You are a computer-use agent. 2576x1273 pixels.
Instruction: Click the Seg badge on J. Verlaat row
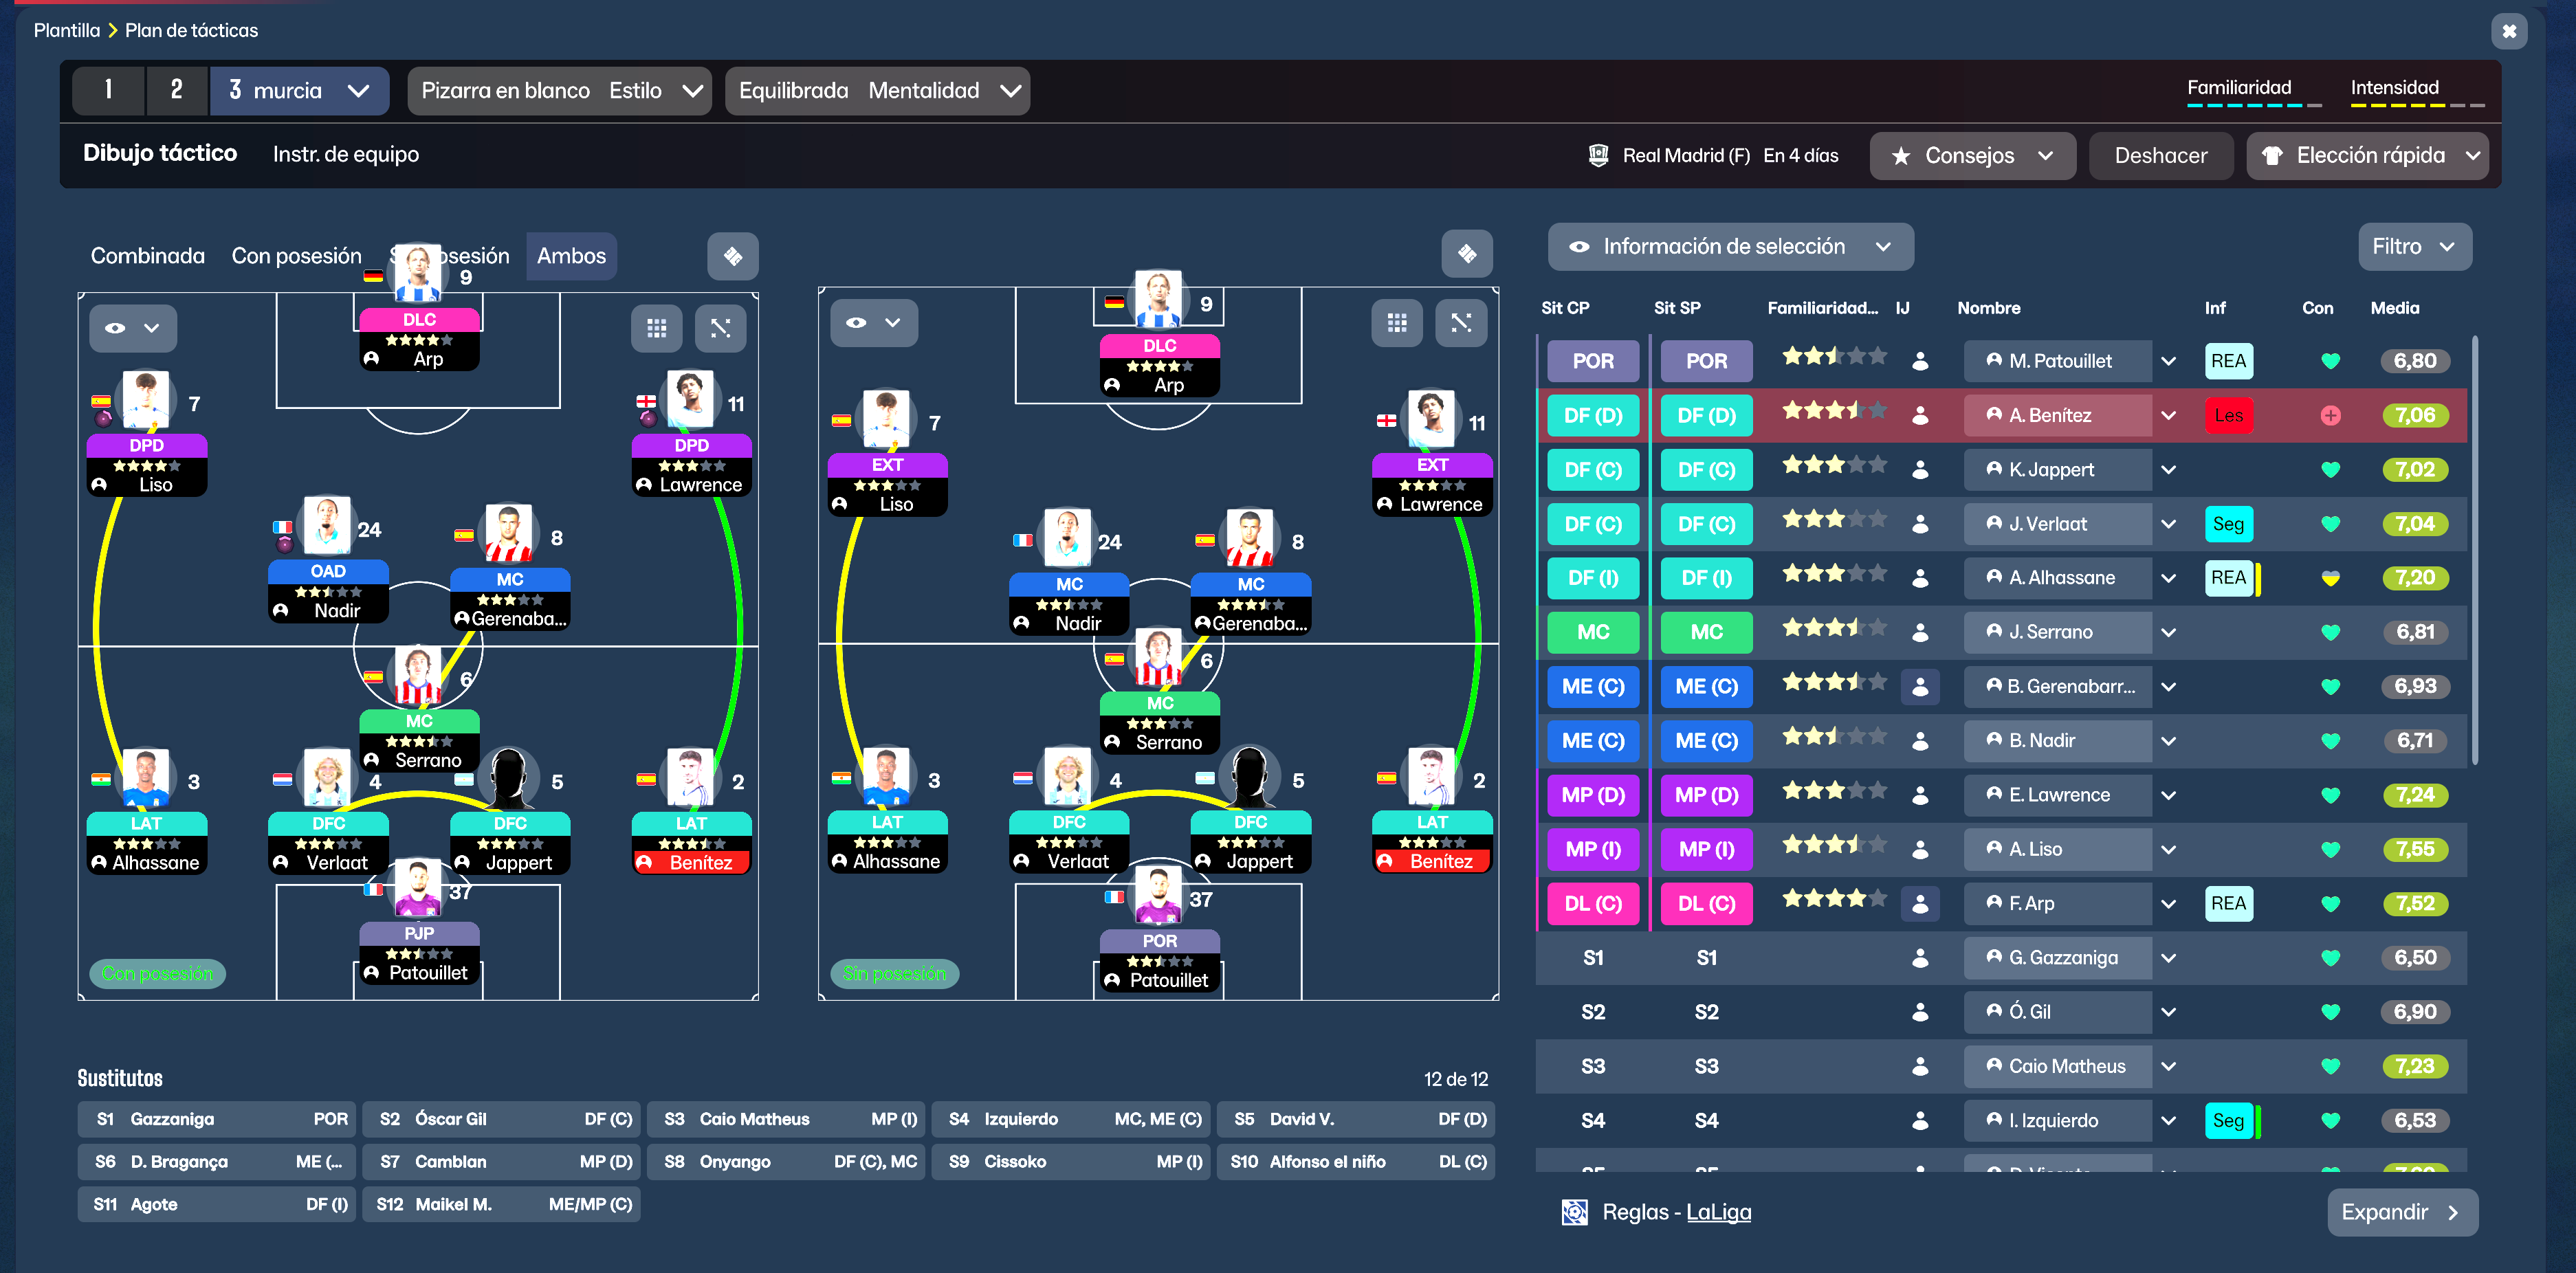pos(2228,524)
